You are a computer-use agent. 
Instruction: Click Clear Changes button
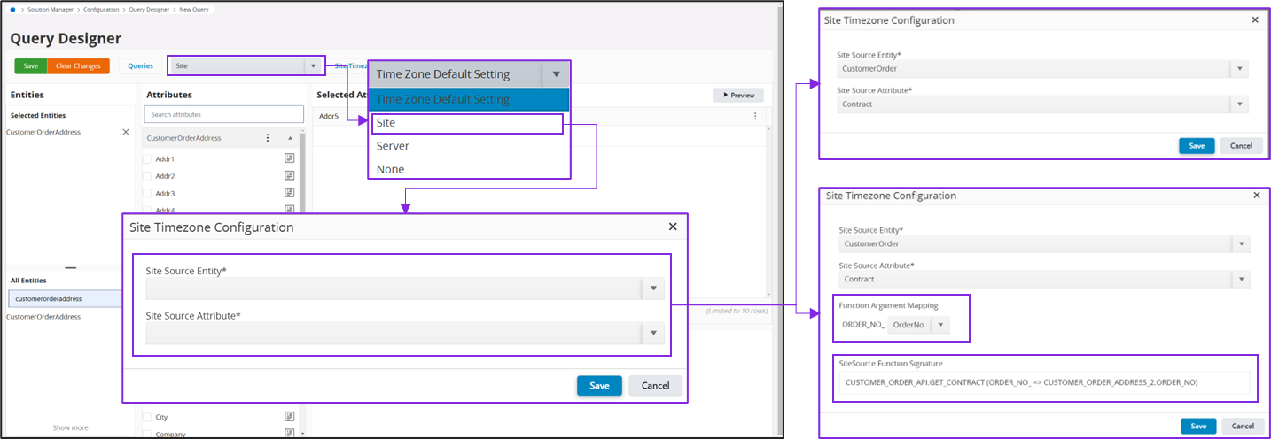78,65
